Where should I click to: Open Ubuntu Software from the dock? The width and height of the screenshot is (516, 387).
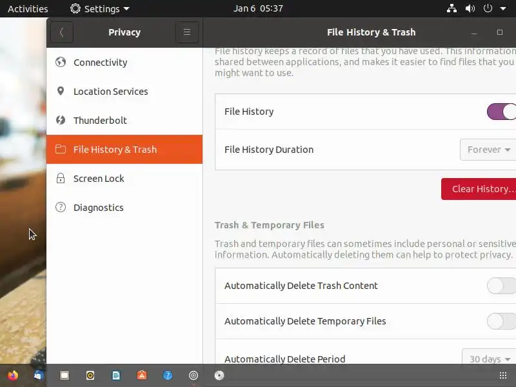[142, 375]
